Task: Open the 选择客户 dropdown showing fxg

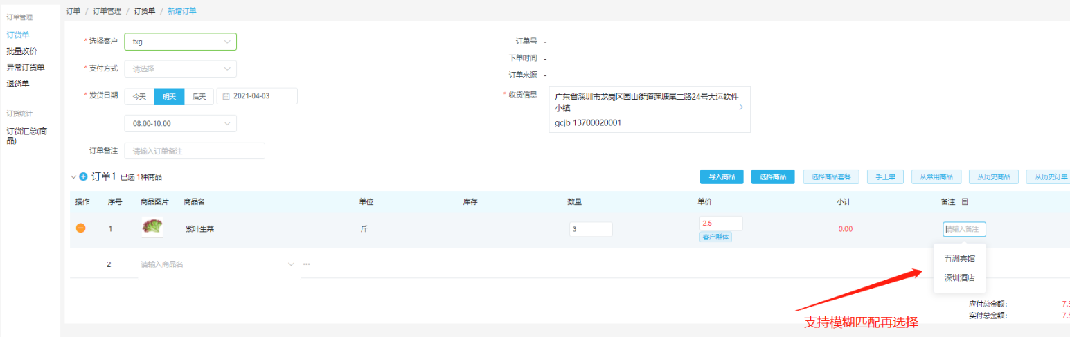Action: tap(181, 42)
